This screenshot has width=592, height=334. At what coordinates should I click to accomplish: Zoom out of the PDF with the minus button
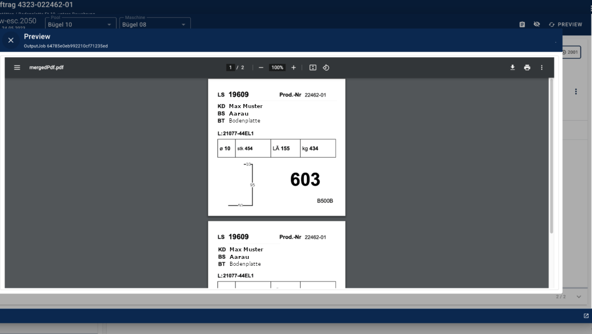click(x=261, y=68)
